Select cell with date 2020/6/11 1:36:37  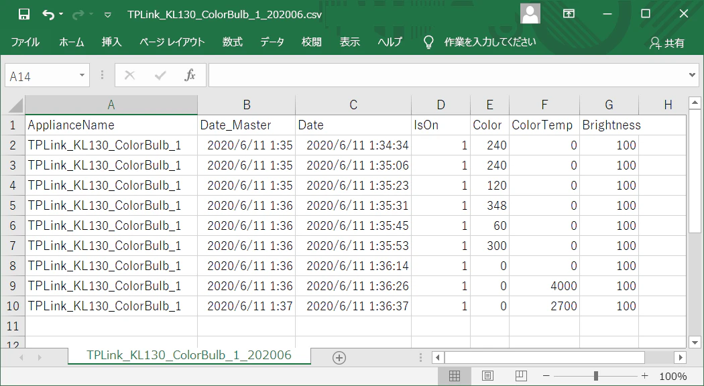coord(353,306)
